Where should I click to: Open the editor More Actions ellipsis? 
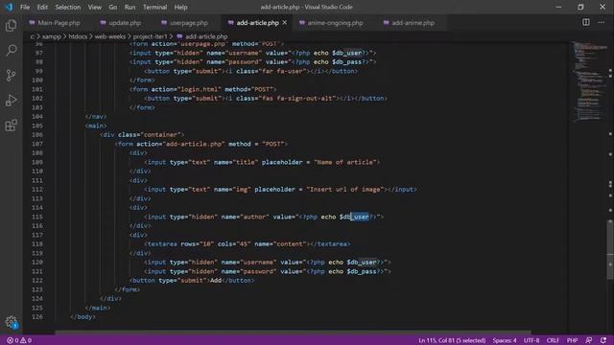[x=602, y=22]
